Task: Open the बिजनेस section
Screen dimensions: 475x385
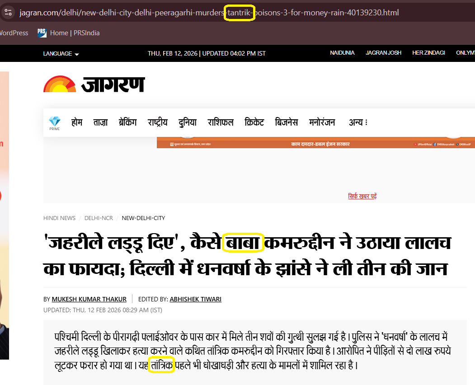Action: coord(287,122)
